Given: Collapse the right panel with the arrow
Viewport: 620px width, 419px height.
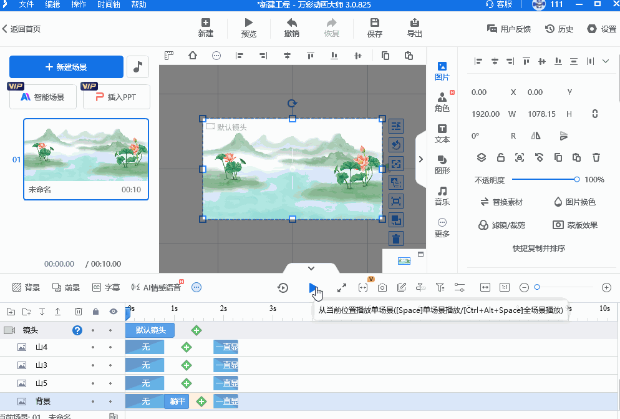Looking at the screenshot, I should (x=420, y=159).
